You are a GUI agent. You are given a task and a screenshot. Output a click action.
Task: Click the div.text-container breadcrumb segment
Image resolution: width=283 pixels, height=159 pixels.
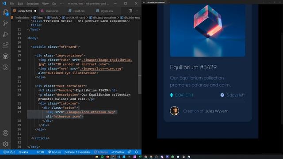coord(103,18)
